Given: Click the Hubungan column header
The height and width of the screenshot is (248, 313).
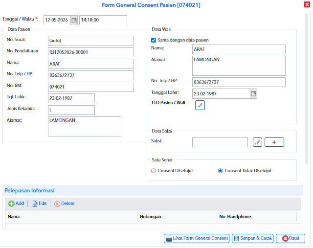Looking at the screenshot, I should (x=177, y=217).
